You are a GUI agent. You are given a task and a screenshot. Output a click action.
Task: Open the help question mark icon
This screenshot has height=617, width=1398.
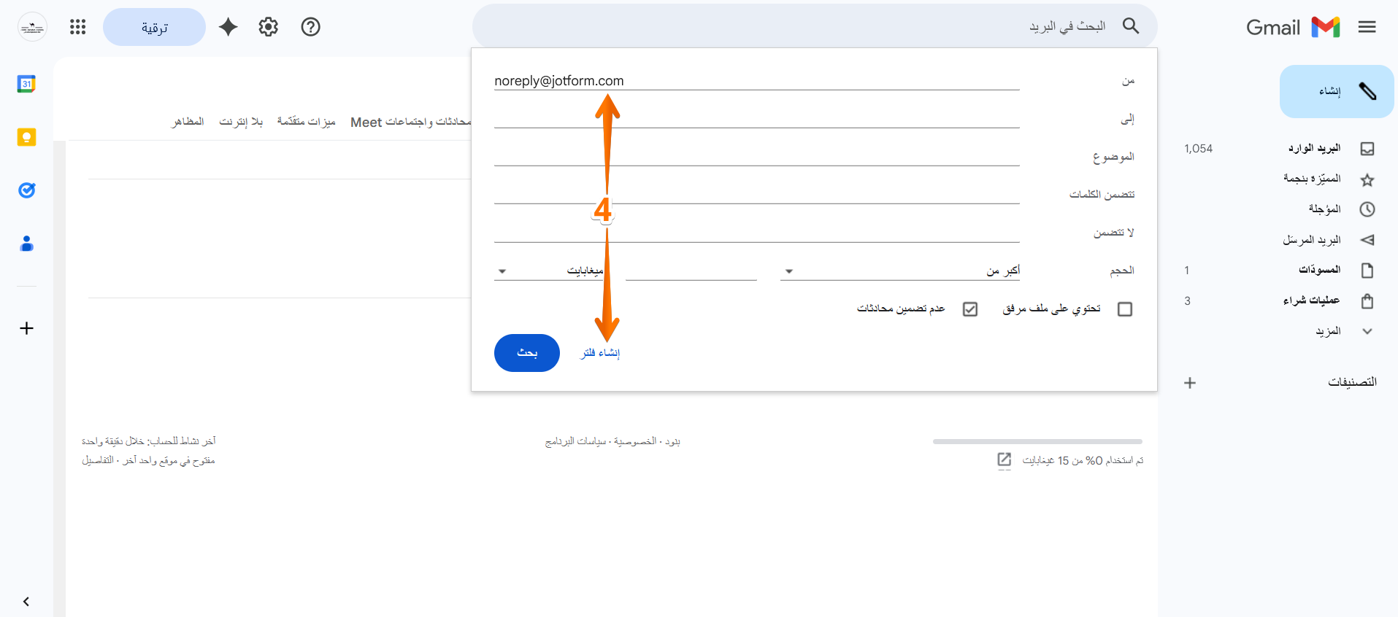coord(311,27)
